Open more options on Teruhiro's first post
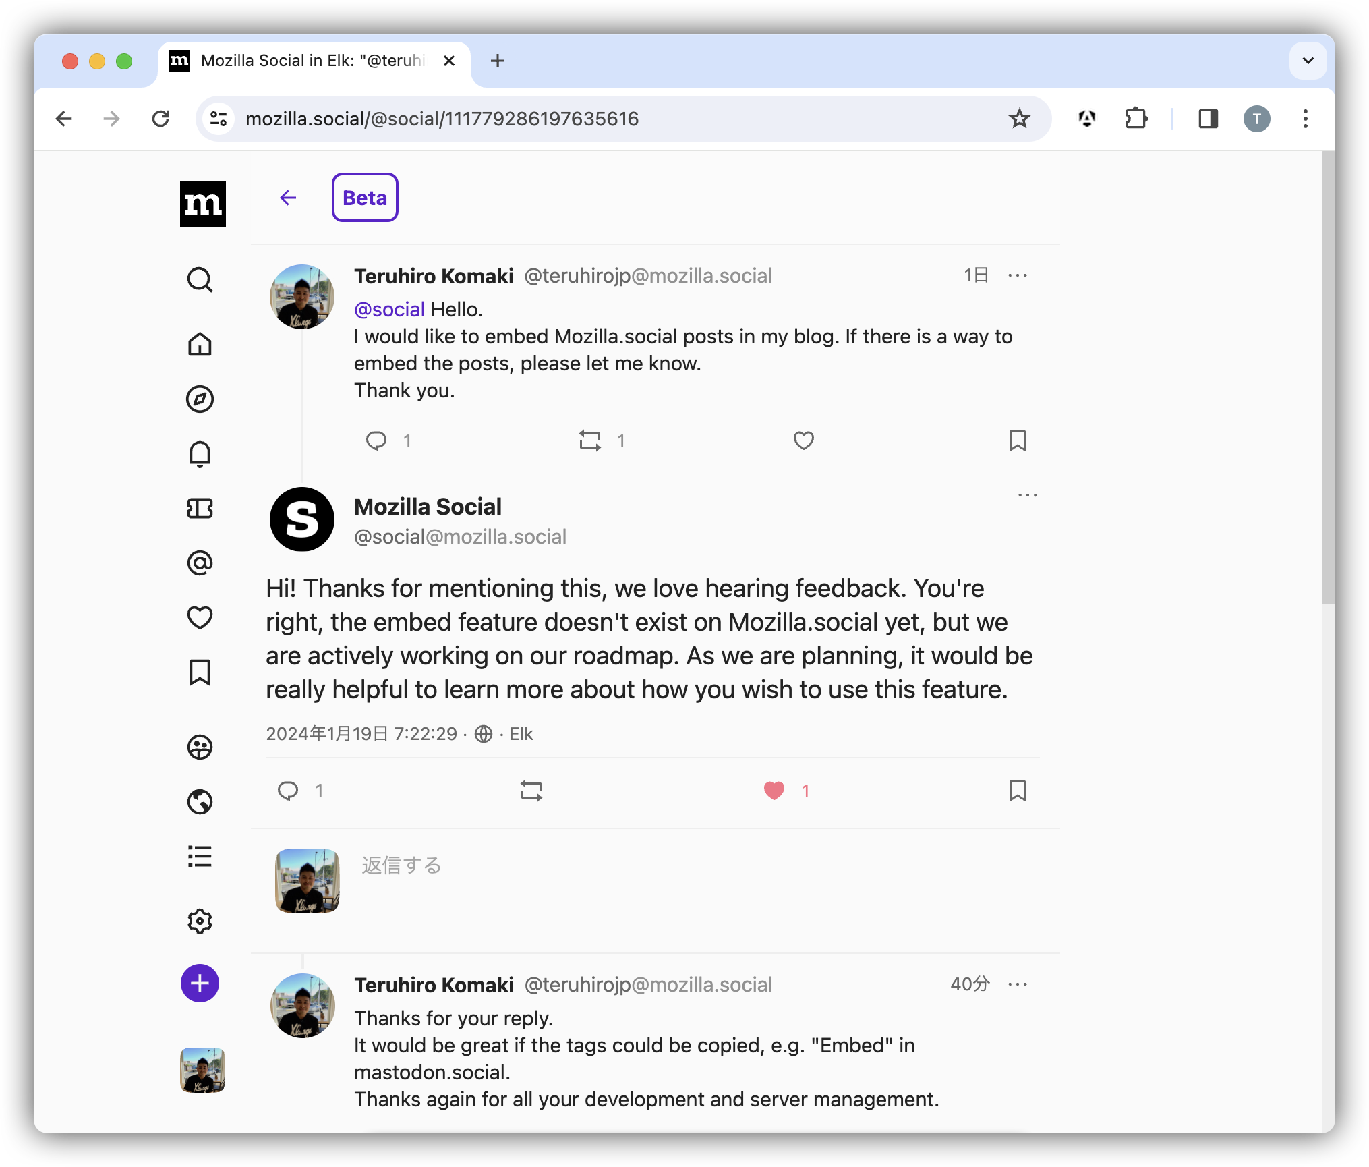 1018,275
